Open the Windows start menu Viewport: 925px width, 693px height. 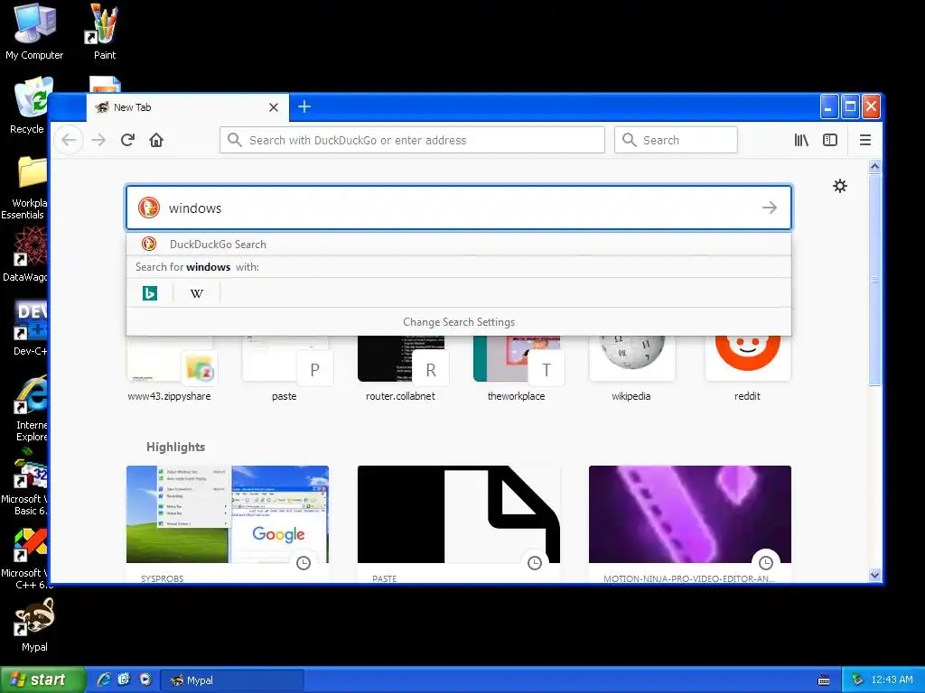coord(42,680)
